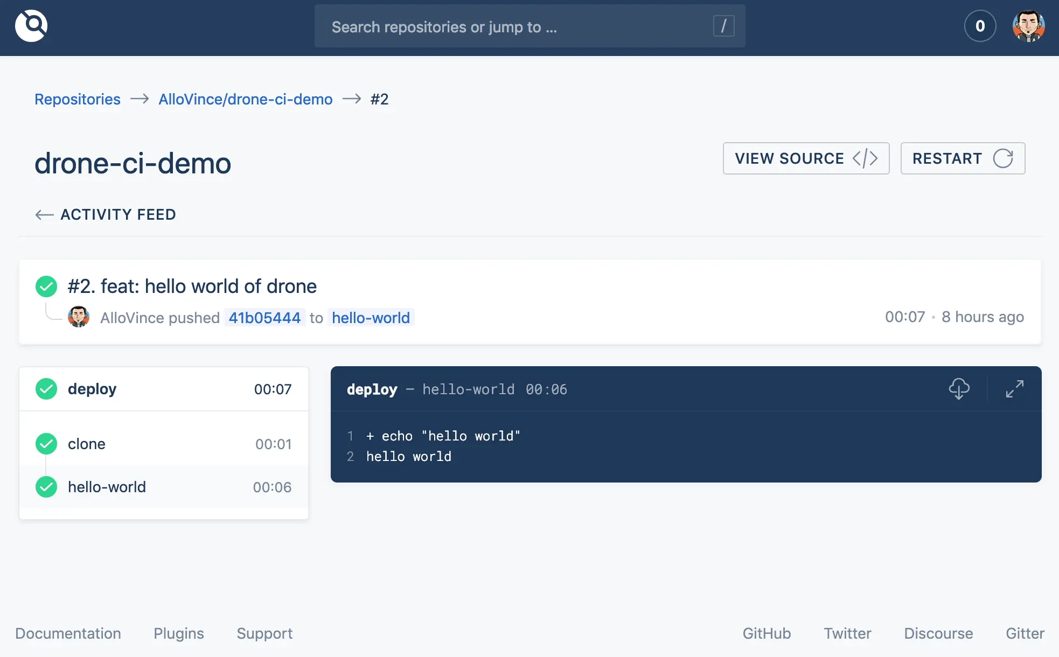This screenshot has width=1059, height=657.
Task: Click the AlloVince committer avatar
Action: [79, 317]
